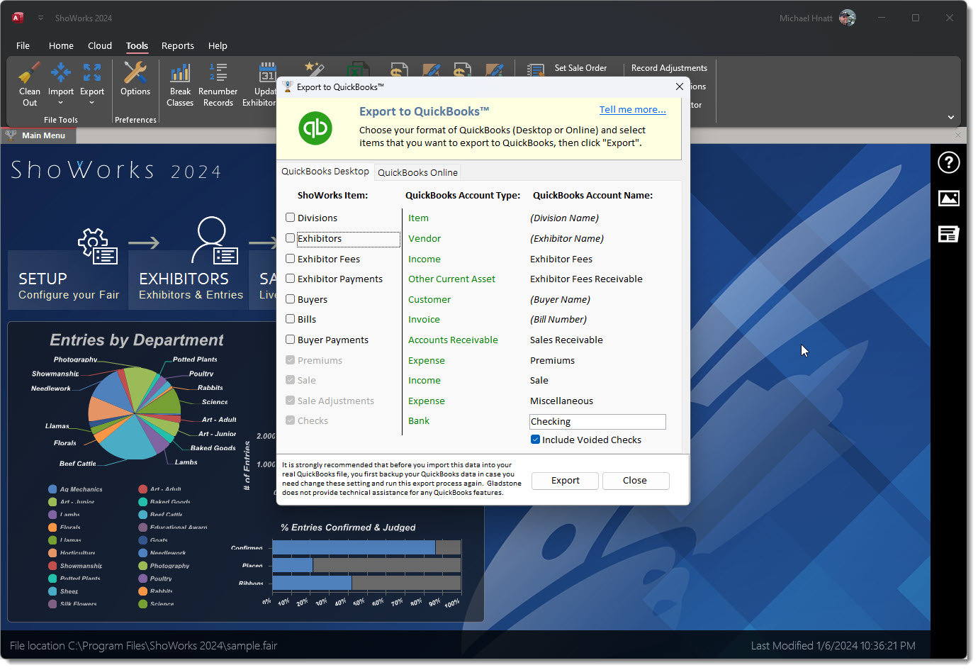The image size is (978, 670).
Task: Check the Divisions checkbox
Action: (291, 218)
